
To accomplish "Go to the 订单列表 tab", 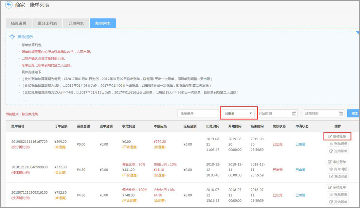I will pyautogui.click(x=76, y=23).
